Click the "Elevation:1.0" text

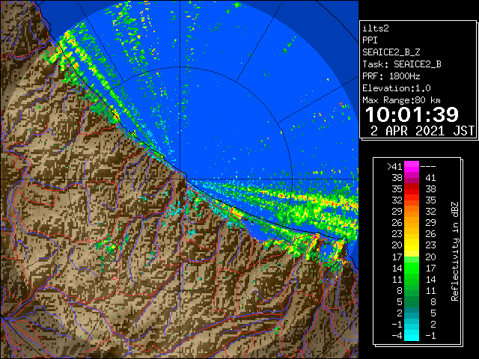(x=397, y=88)
